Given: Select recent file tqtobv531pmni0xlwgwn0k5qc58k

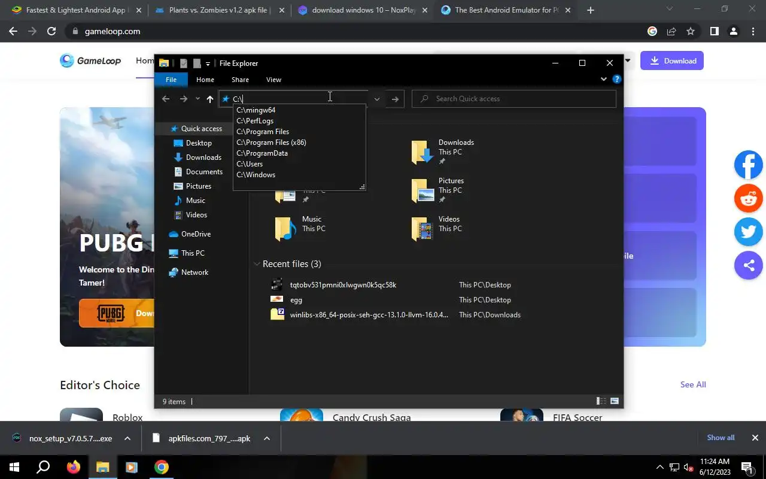Looking at the screenshot, I should pyautogui.click(x=343, y=285).
